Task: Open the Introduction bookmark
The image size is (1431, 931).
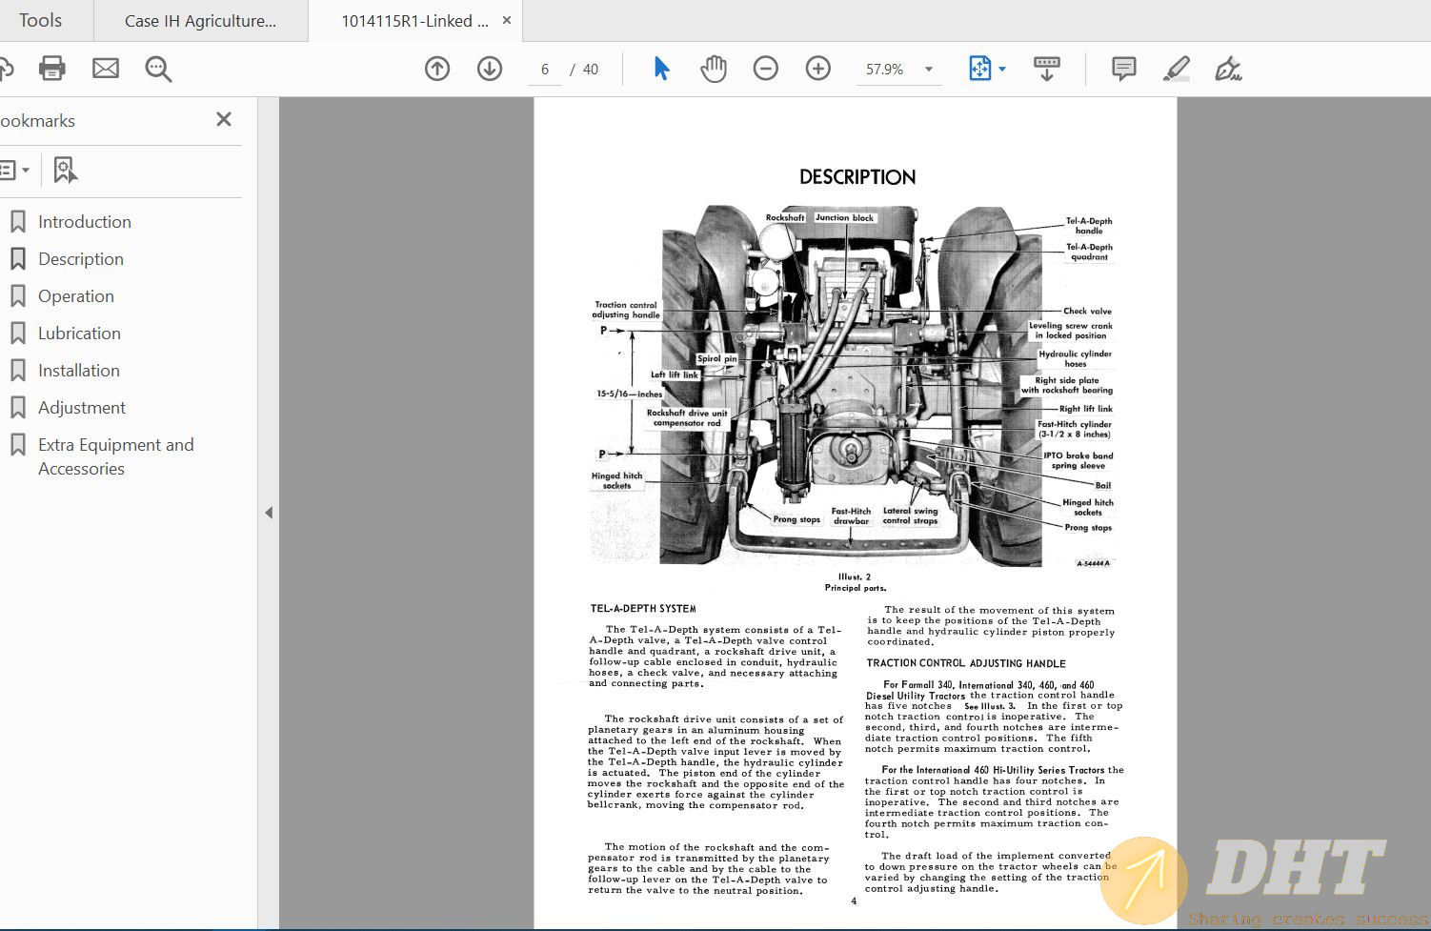Action: [x=85, y=221]
